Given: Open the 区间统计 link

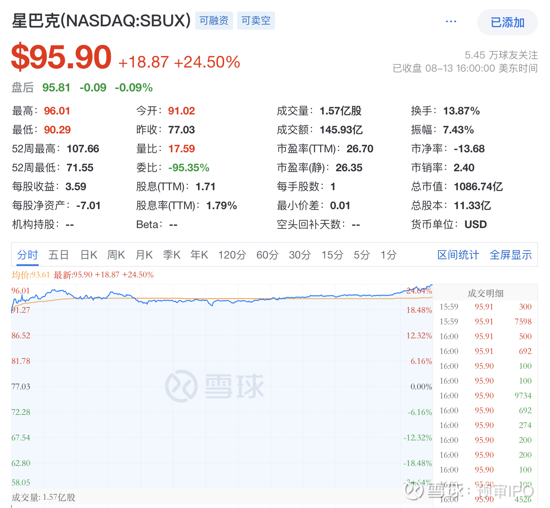Looking at the screenshot, I should point(458,255).
